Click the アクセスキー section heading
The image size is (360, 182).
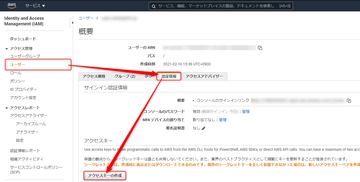click(99, 141)
